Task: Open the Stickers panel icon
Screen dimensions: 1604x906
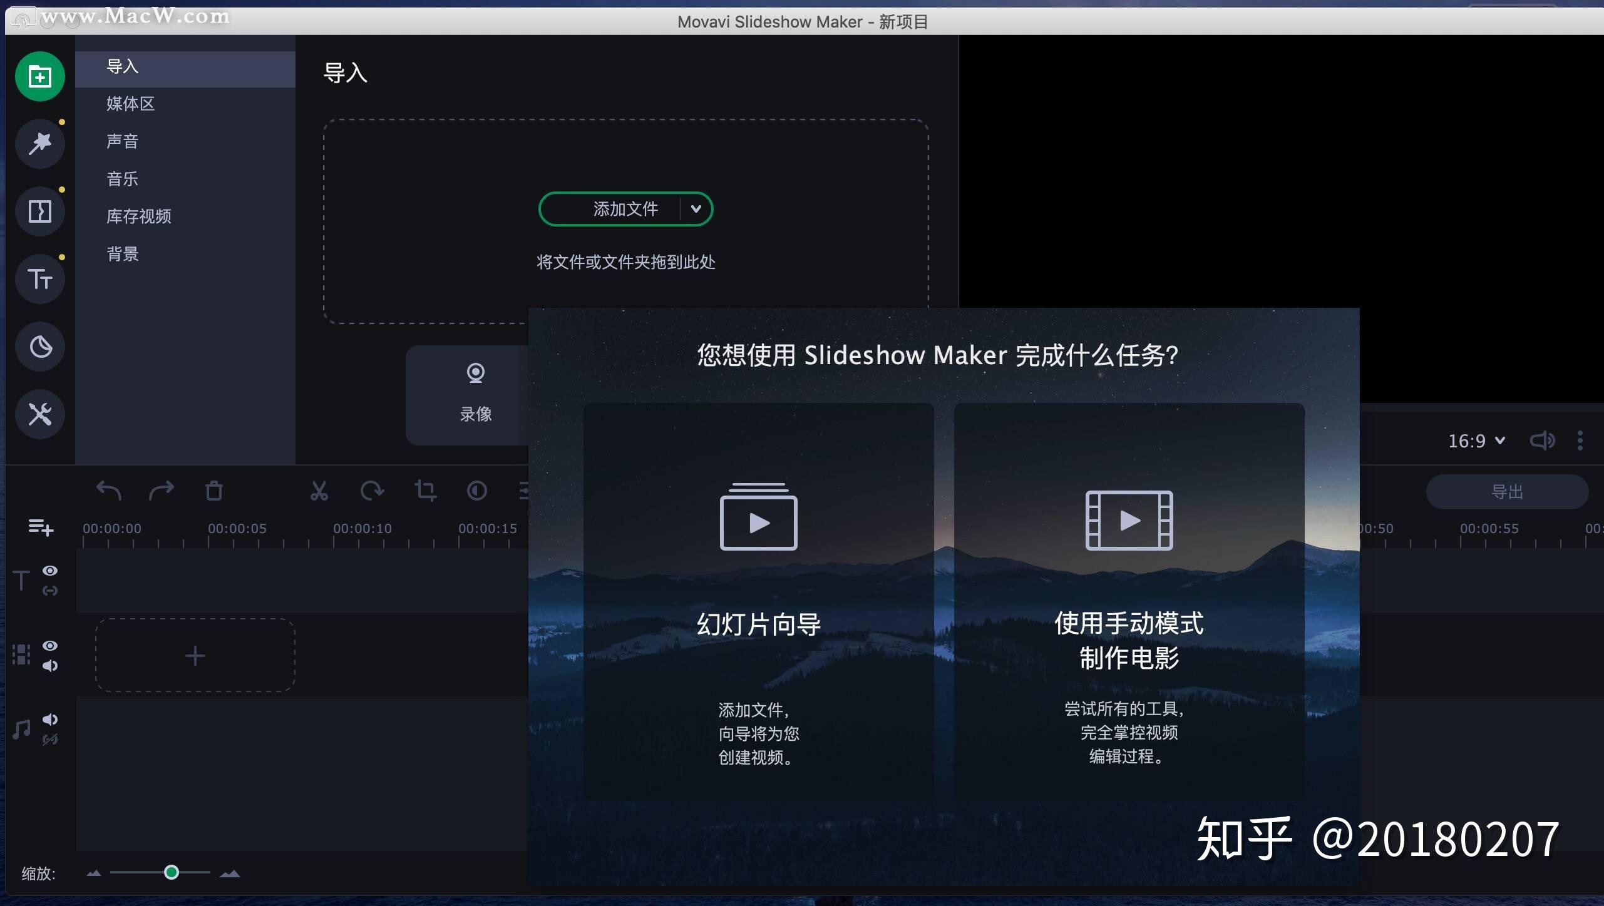Action: [40, 347]
